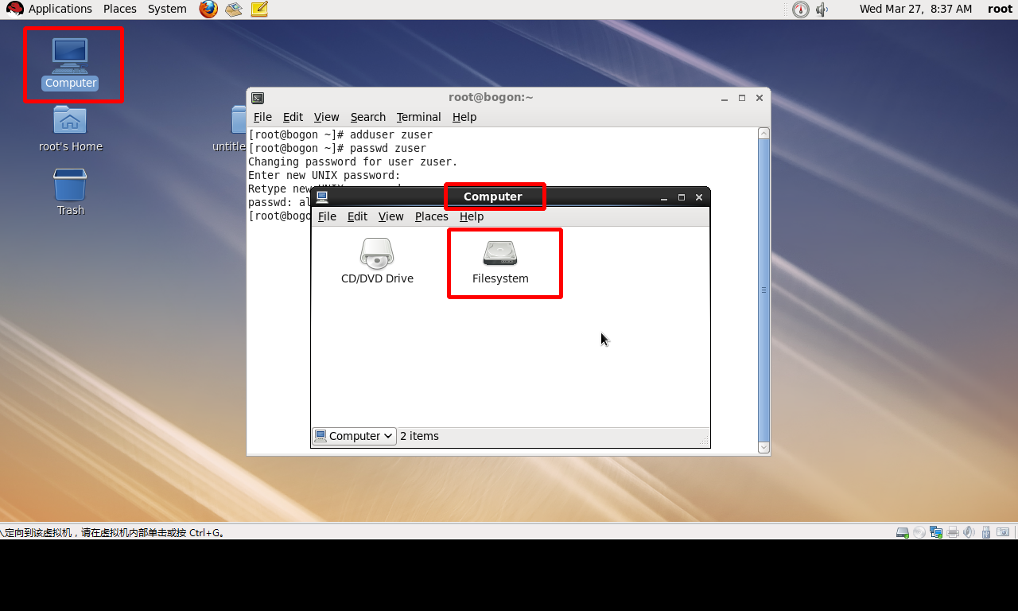Click the hard disk icon in the VMware status bar

click(902, 532)
